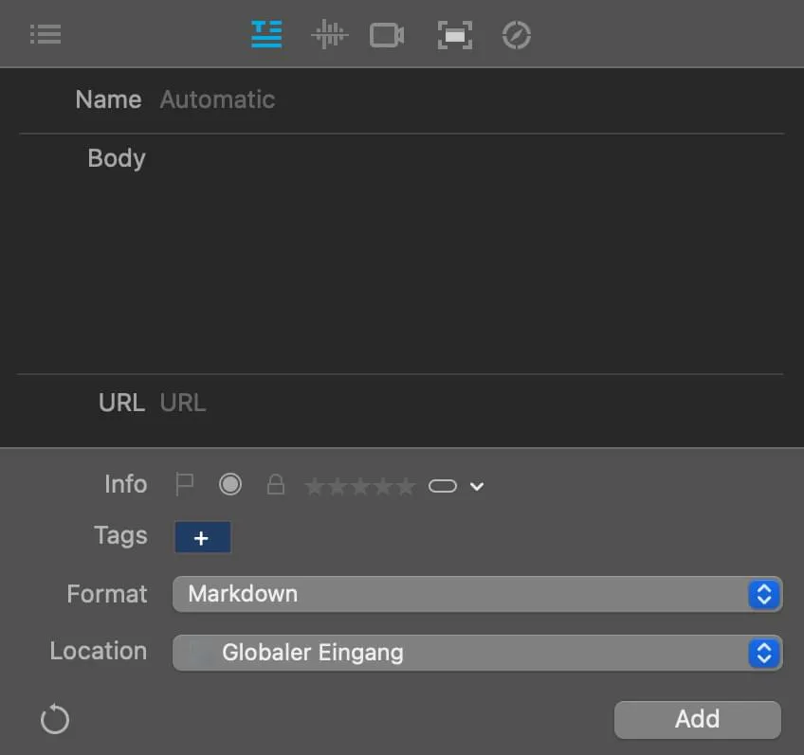Click the Name field showing Automatic
804x755 pixels.
465,99
